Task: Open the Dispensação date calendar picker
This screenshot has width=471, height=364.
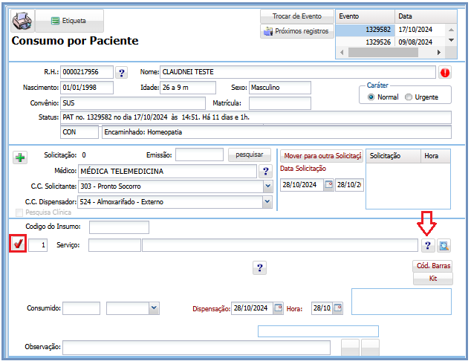Action: (x=278, y=308)
